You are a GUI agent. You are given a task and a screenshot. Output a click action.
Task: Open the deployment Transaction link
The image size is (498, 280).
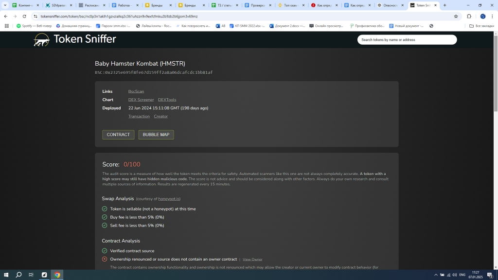pyautogui.click(x=139, y=116)
